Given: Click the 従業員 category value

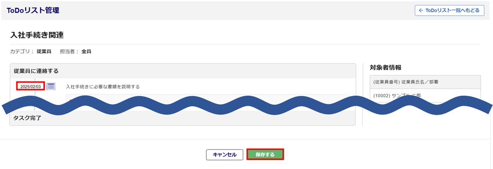Looking at the screenshot, I should 44,51.
